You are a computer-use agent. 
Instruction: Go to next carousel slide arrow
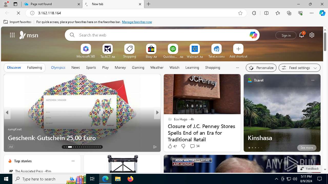click(x=157, y=112)
